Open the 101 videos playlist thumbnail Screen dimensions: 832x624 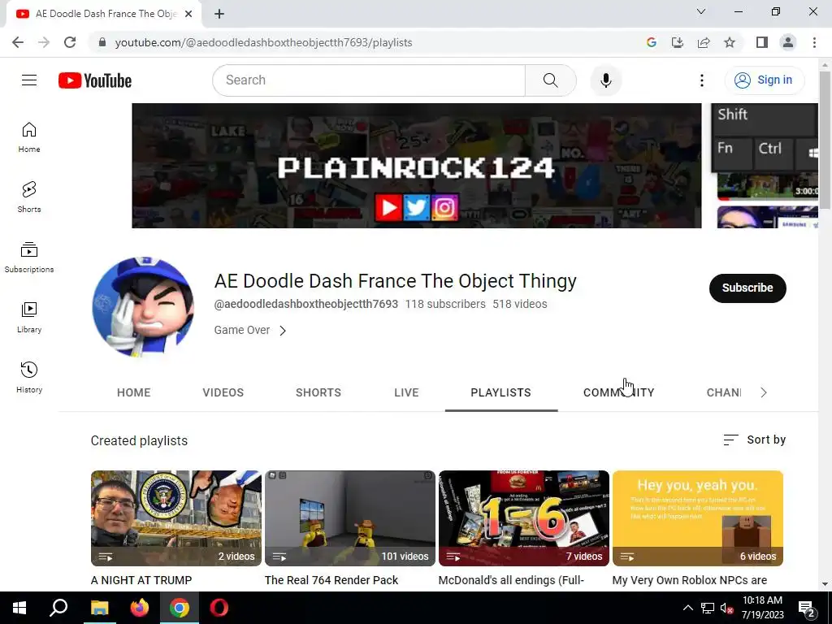350,518
